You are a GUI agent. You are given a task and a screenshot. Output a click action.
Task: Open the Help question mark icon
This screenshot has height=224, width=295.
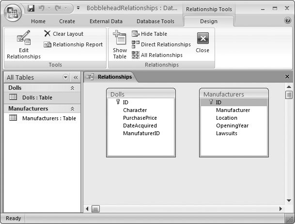tap(288, 21)
